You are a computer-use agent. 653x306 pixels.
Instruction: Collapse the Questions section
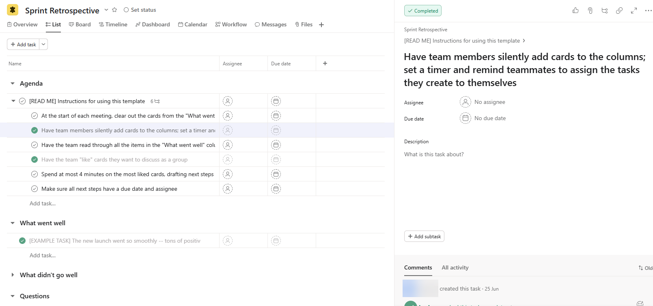pos(13,296)
